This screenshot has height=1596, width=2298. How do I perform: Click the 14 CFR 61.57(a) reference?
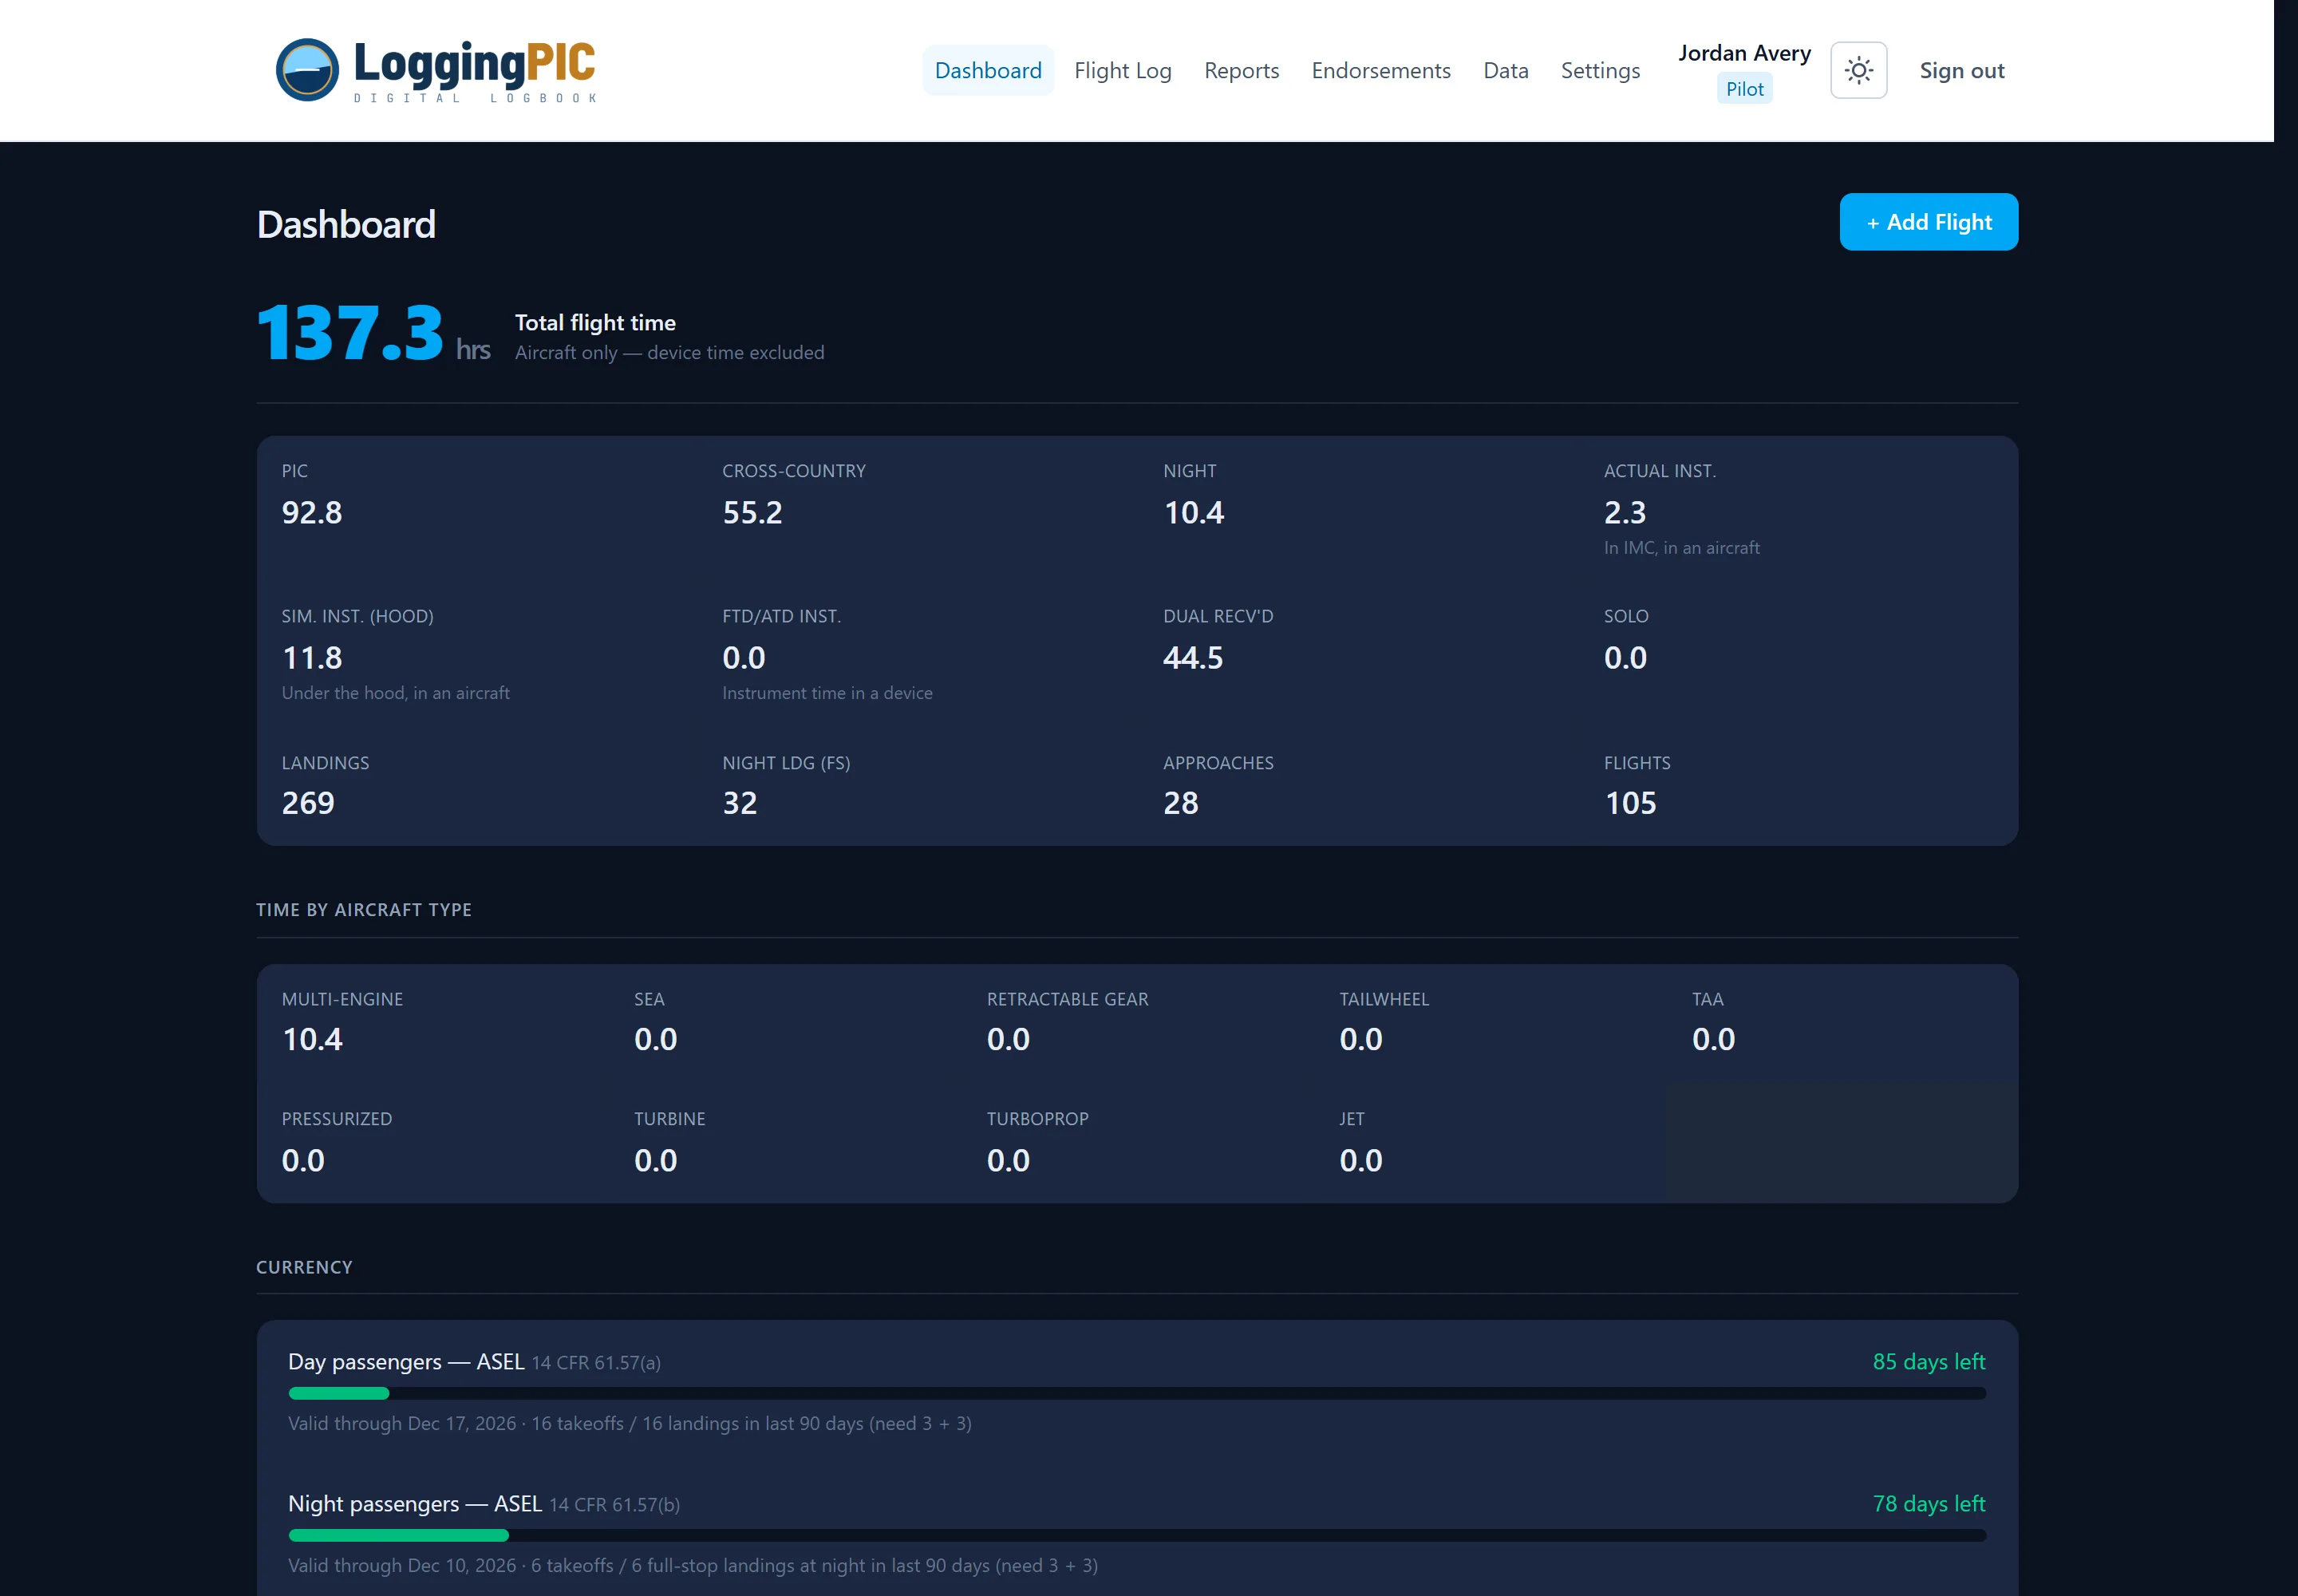tap(596, 1363)
